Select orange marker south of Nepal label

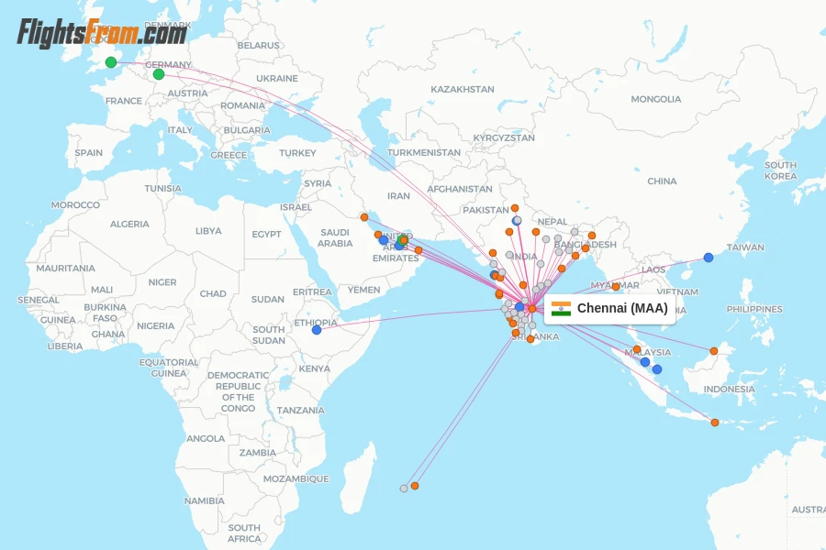pos(536,232)
